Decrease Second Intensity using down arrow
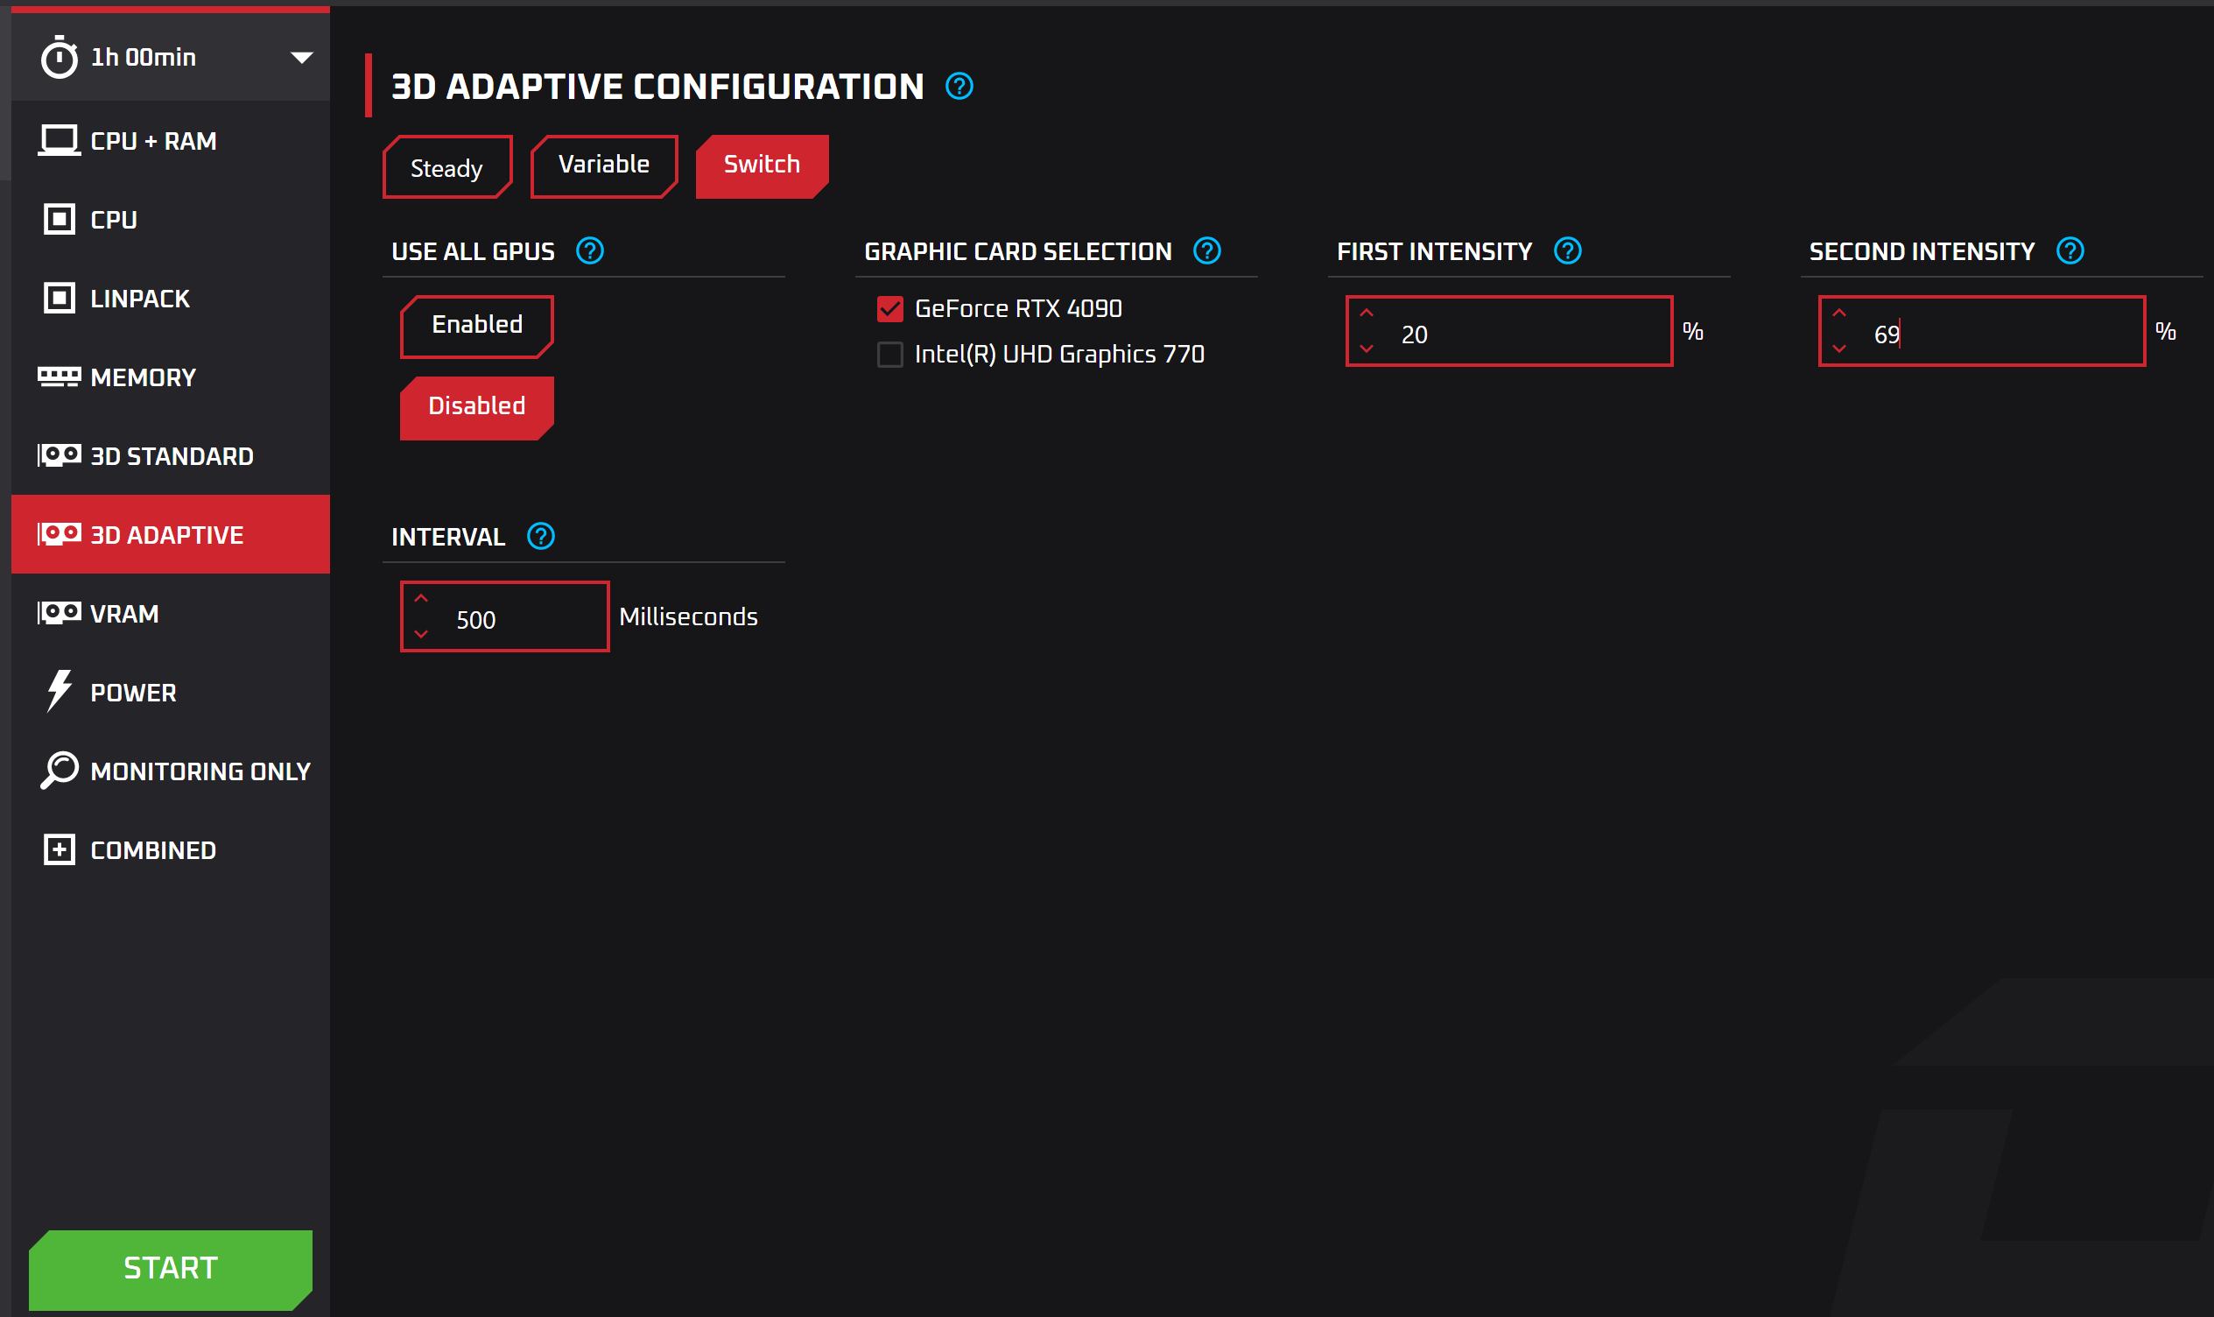2214x1317 pixels. tap(1838, 349)
